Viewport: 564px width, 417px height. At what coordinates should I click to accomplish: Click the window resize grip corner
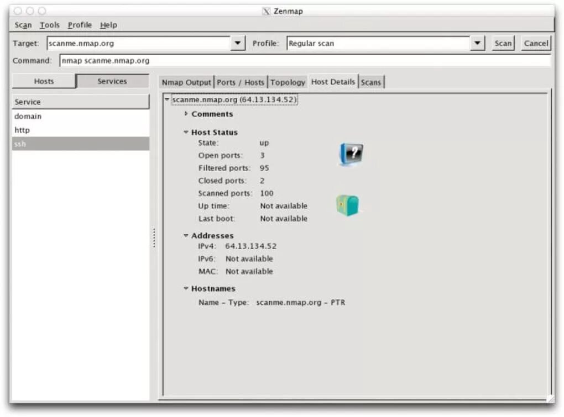click(x=550, y=398)
